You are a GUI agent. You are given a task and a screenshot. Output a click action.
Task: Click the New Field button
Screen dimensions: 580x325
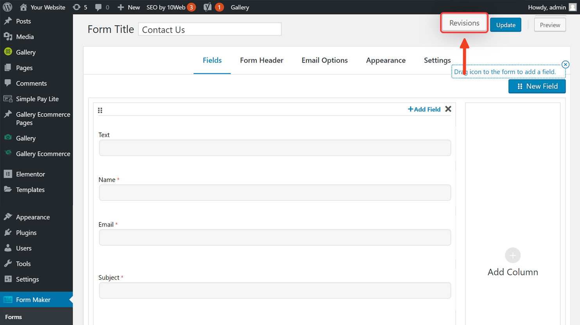537,86
